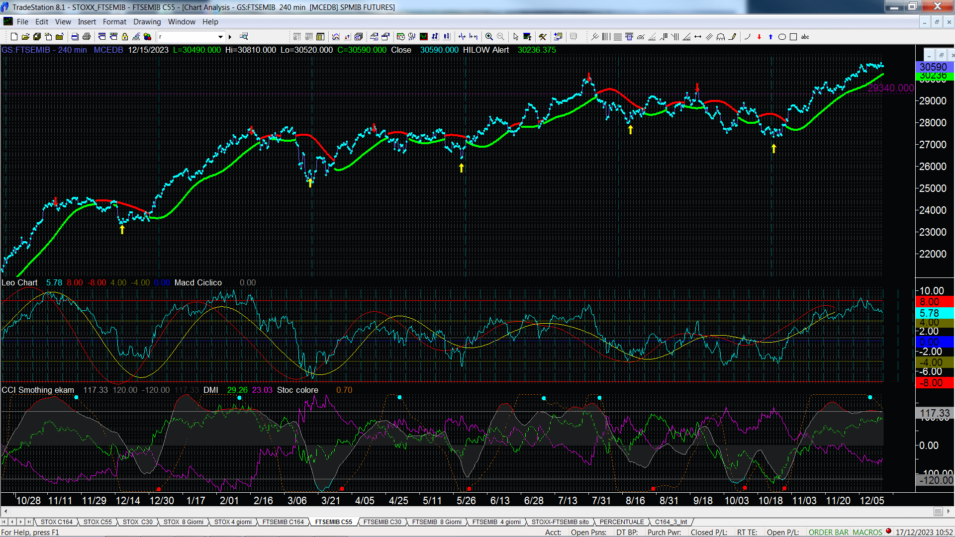Click the first-tab navigation arrow
This screenshot has height=537, width=955.
(x=4, y=522)
